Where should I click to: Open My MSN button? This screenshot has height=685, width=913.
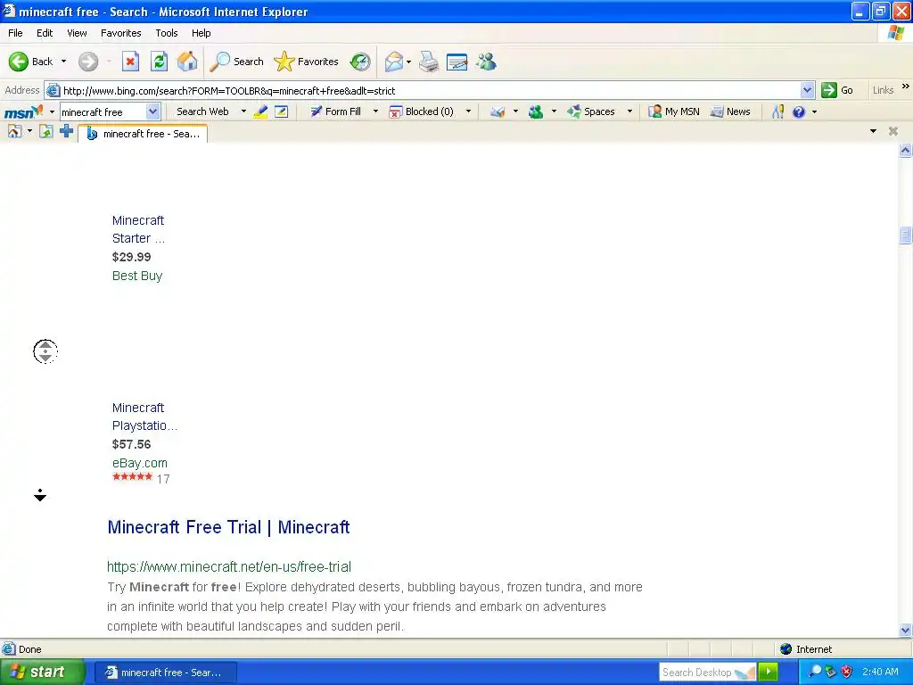point(674,111)
